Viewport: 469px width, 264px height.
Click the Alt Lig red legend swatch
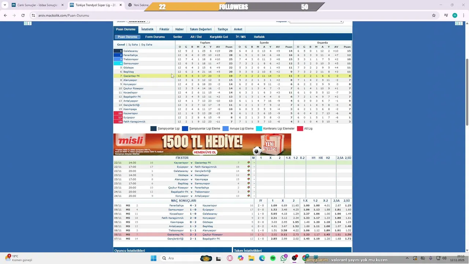(300, 129)
